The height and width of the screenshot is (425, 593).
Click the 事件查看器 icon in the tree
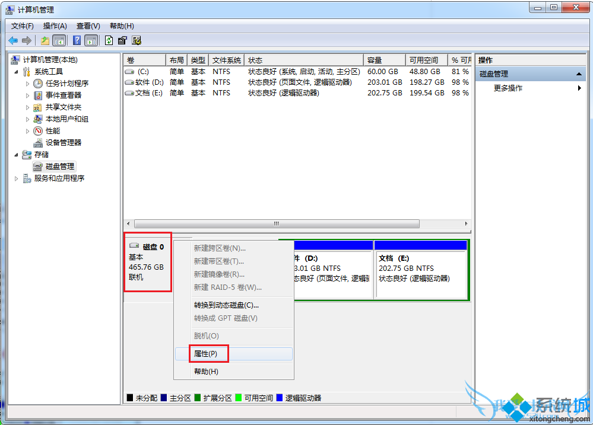click(x=38, y=95)
